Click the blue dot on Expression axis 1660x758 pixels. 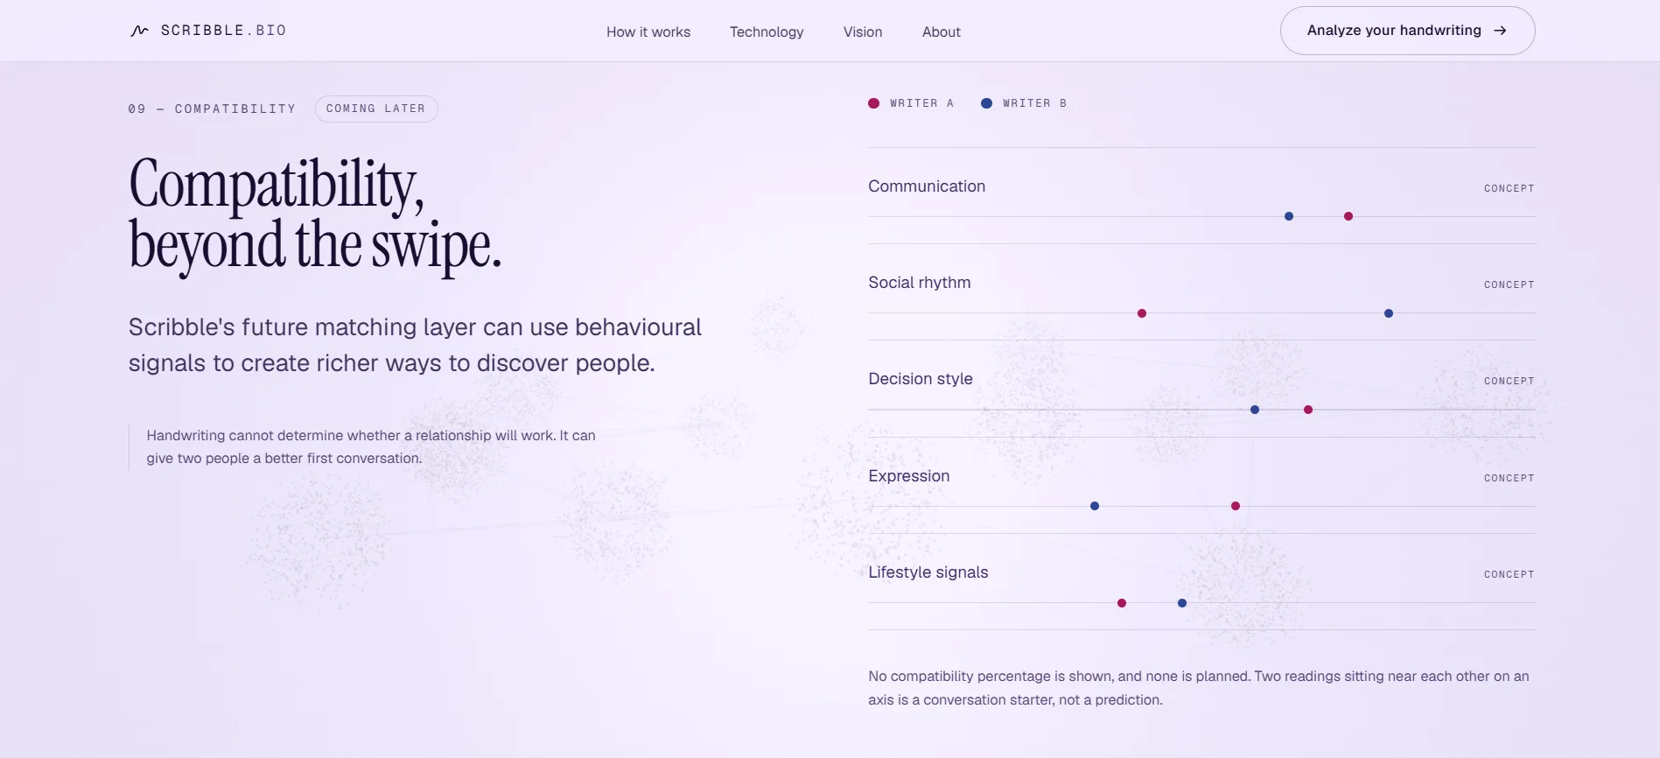[1095, 506]
